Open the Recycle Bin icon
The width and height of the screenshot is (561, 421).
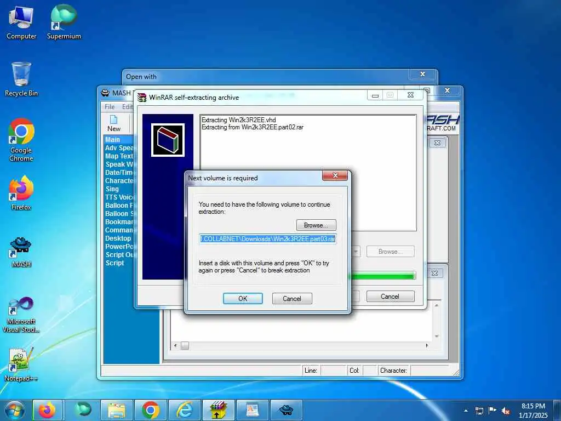(21, 79)
